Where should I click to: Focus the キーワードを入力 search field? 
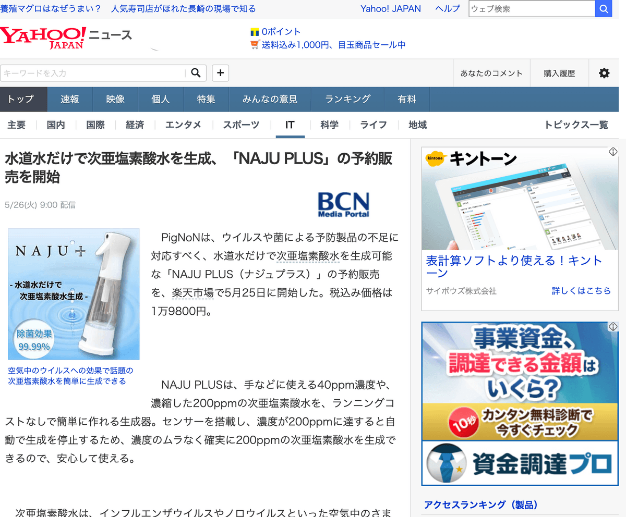[x=93, y=73]
